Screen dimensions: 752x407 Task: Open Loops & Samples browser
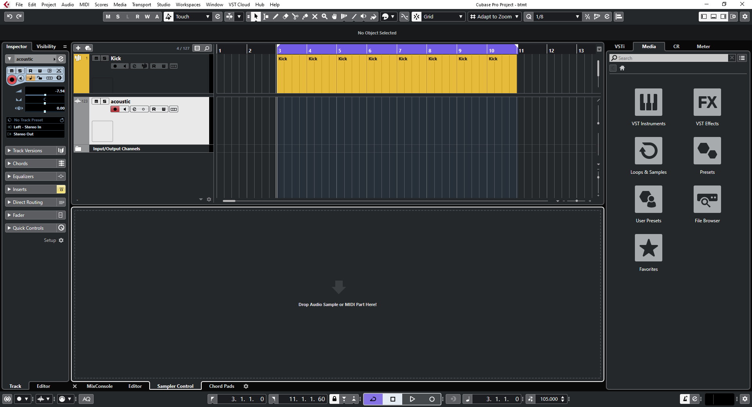(649, 151)
